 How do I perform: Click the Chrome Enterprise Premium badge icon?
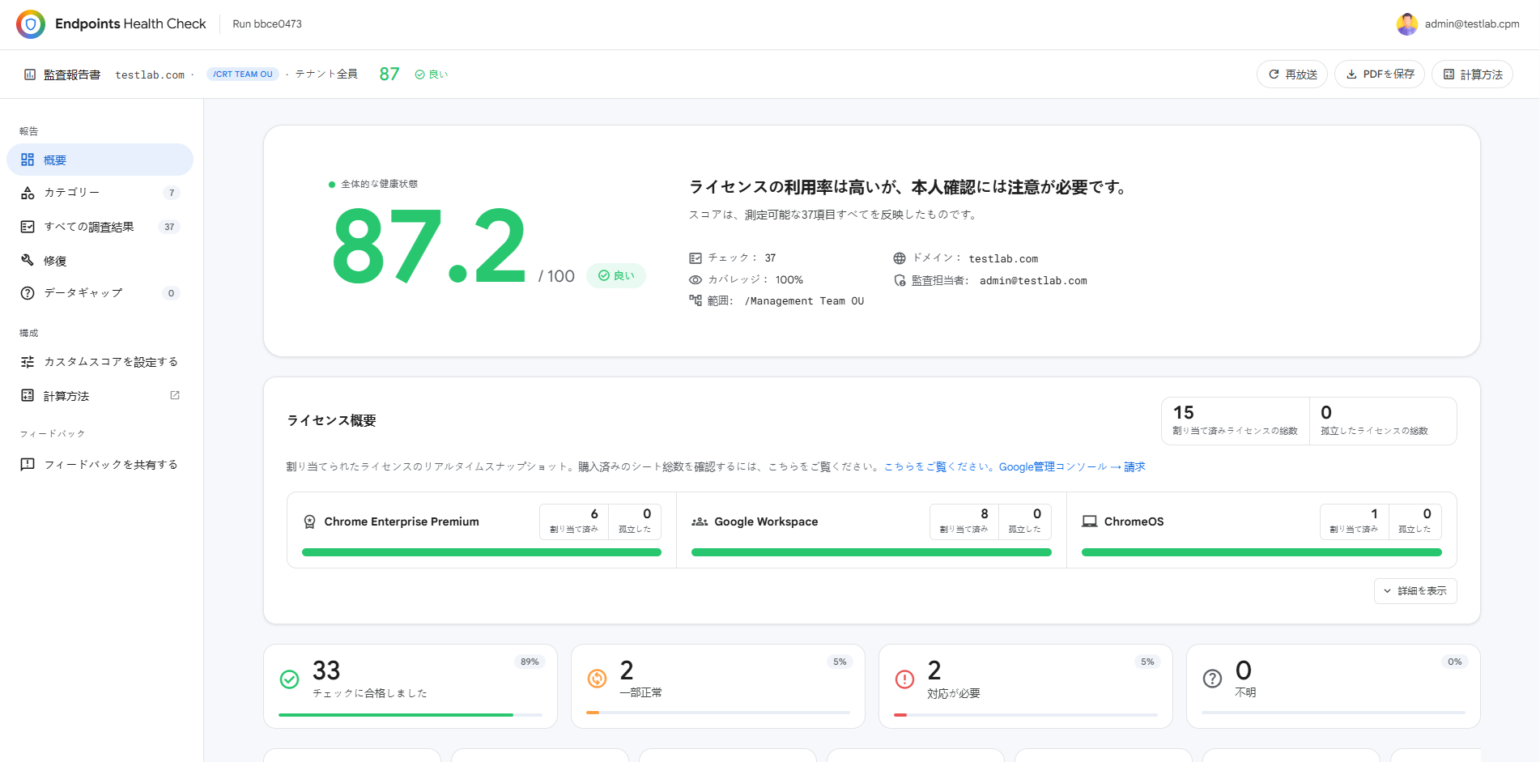309,521
